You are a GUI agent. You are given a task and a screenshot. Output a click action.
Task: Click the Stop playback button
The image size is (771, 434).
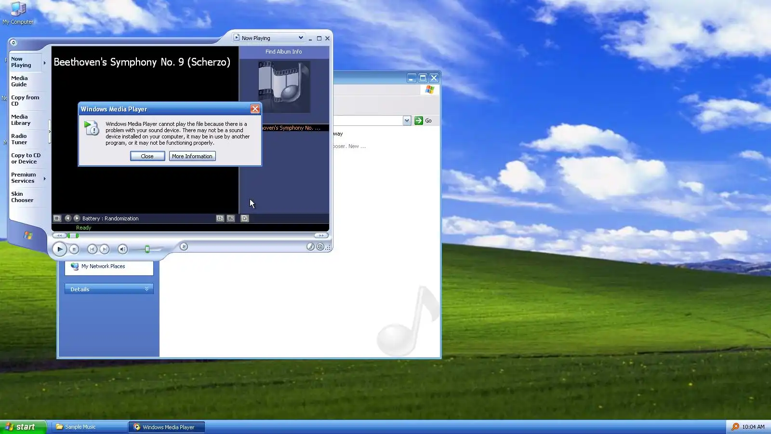[74, 249]
